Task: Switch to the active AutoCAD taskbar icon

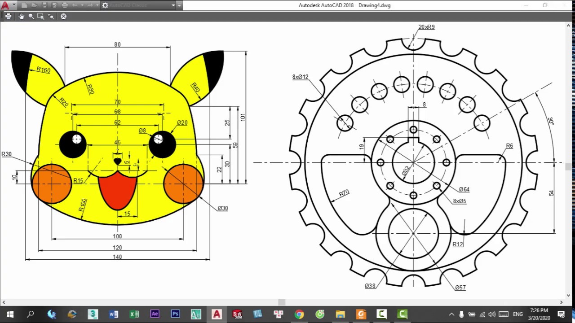Action: (x=217, y=314)
